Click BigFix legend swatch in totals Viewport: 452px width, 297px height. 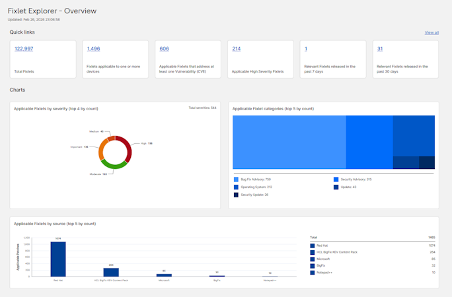click(312, 266)
